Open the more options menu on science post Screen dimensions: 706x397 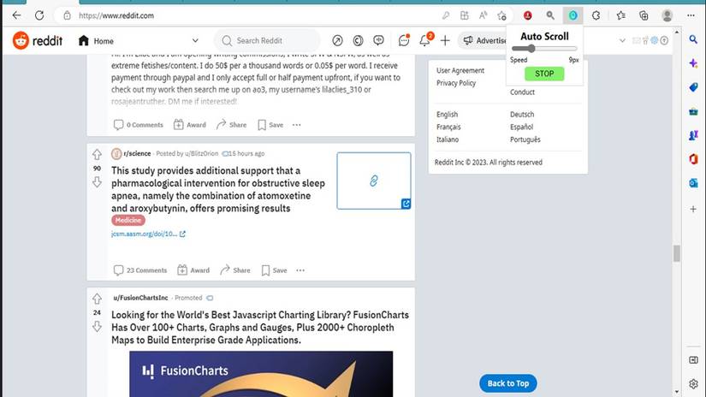300,270
